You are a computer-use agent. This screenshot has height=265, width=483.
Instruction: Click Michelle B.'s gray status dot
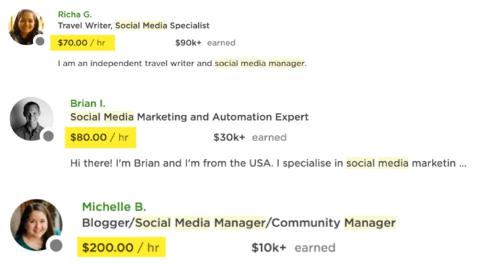pos(56,245)
